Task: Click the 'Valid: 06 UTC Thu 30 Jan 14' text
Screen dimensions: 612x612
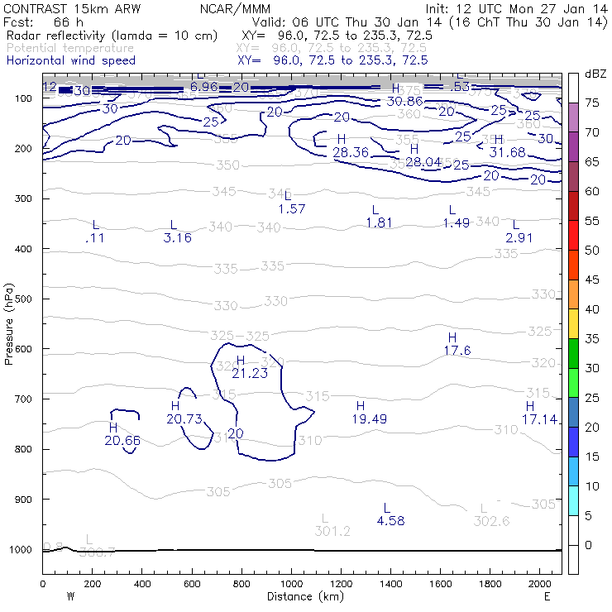Action: click(x=347, y=22)
